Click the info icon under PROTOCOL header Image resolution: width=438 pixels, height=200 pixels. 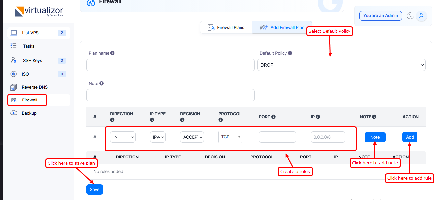(x=221, y=120)
